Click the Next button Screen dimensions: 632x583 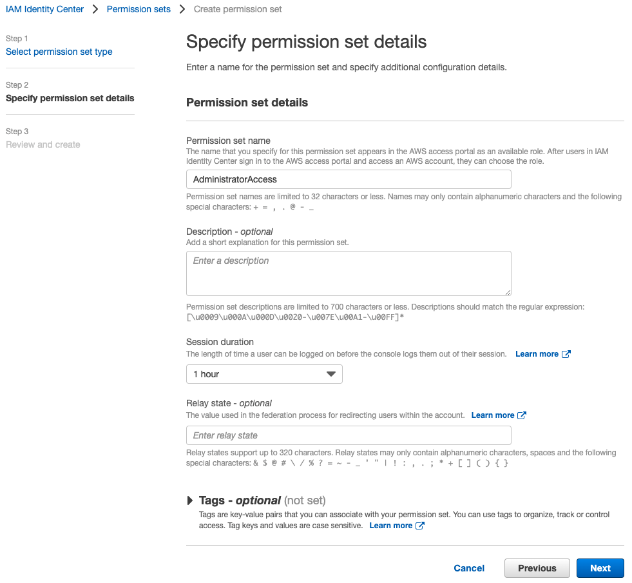(600, 568)
